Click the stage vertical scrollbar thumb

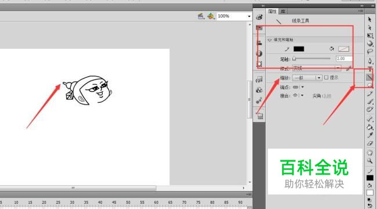coord(249,100)
